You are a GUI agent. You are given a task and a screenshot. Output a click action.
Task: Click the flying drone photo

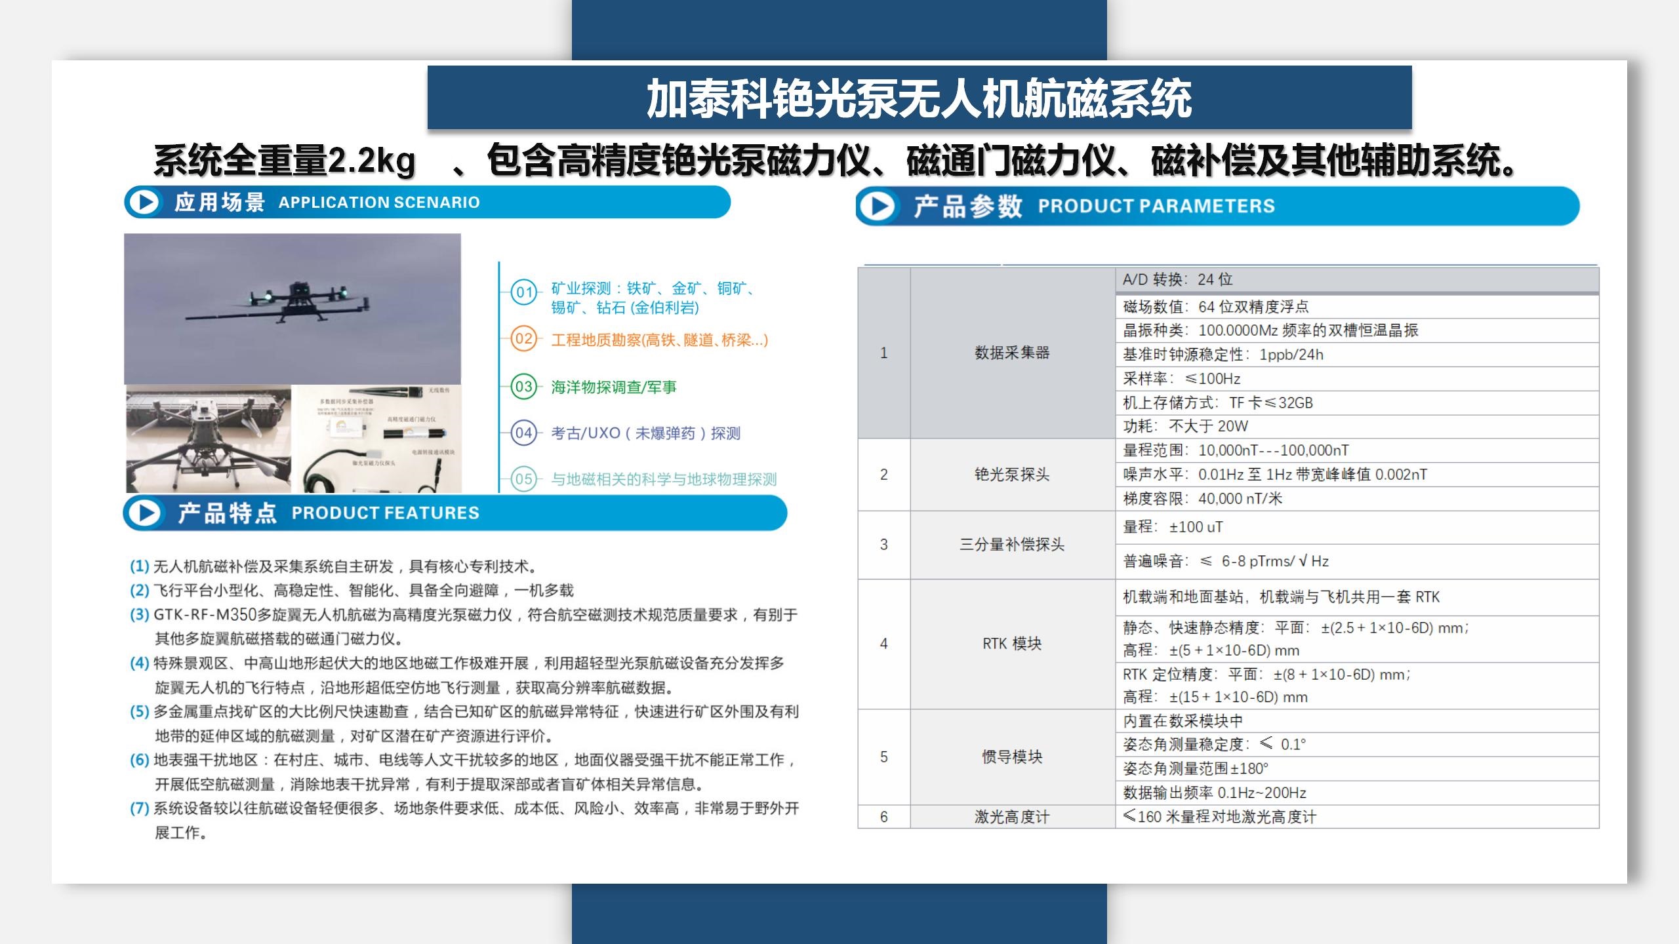coord(293,309)
